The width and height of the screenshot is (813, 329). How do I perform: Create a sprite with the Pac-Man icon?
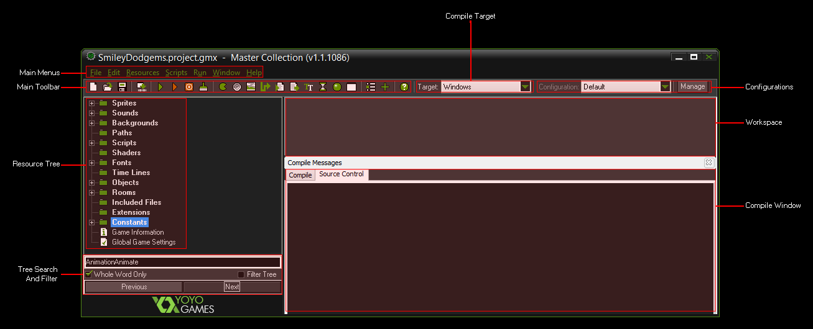pos(223,87)
